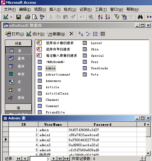Select the UserGrade table
Screen dimensions: 152x161
pyautogui.click(x=99, y=68)
